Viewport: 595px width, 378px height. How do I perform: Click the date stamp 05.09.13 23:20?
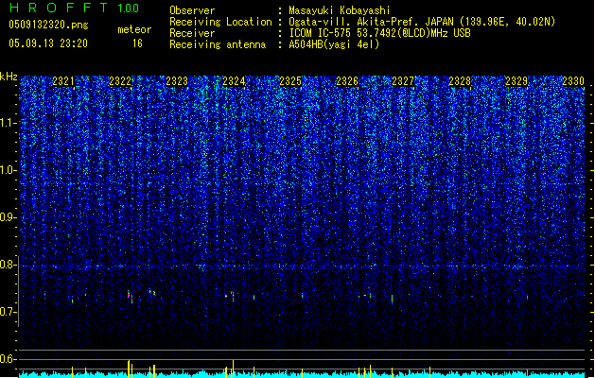[48, 43]
